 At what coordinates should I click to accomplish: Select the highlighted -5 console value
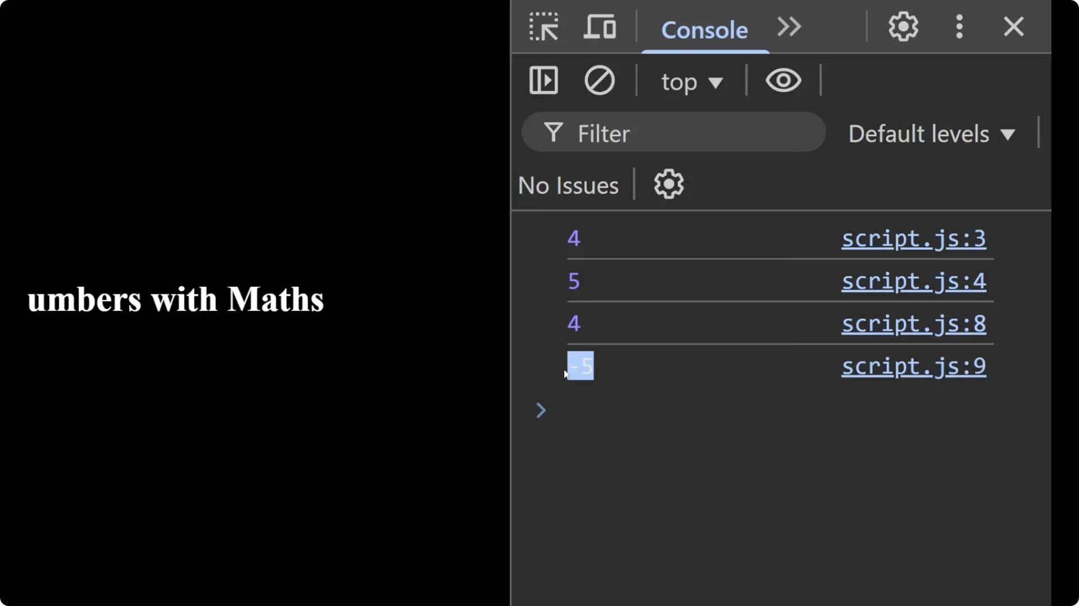(581, 366)
